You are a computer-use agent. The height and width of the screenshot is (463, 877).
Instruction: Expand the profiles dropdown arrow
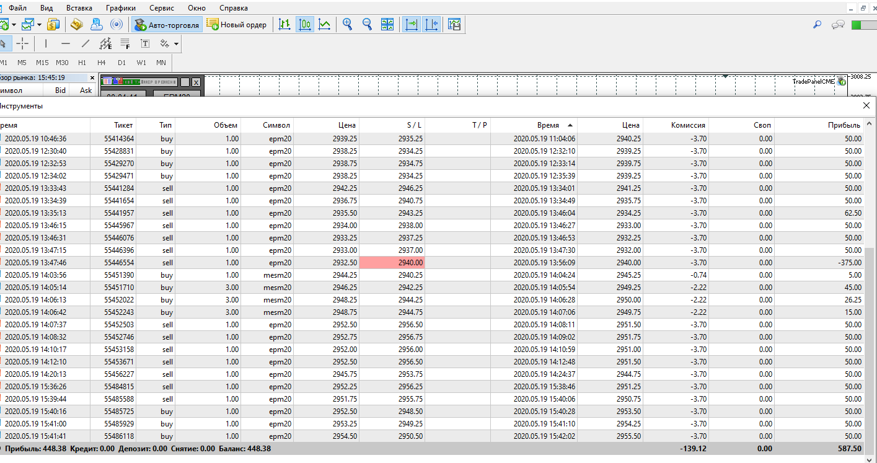(39, 25)
